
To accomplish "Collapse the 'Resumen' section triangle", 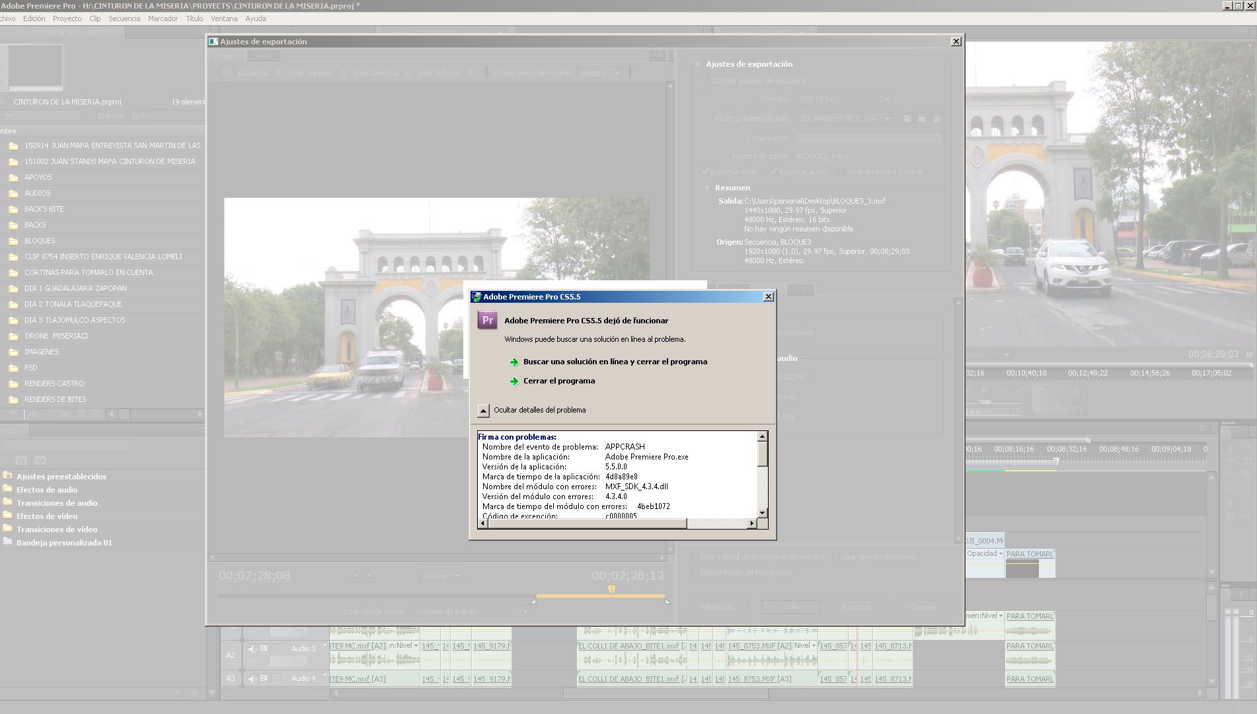I will [x=706, y=188].
